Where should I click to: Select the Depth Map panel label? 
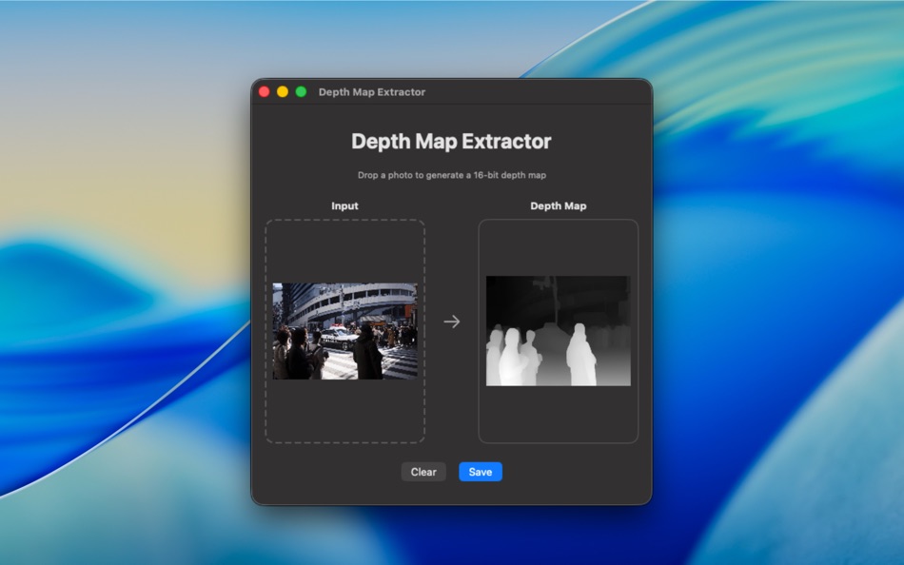tap(558, 205)
